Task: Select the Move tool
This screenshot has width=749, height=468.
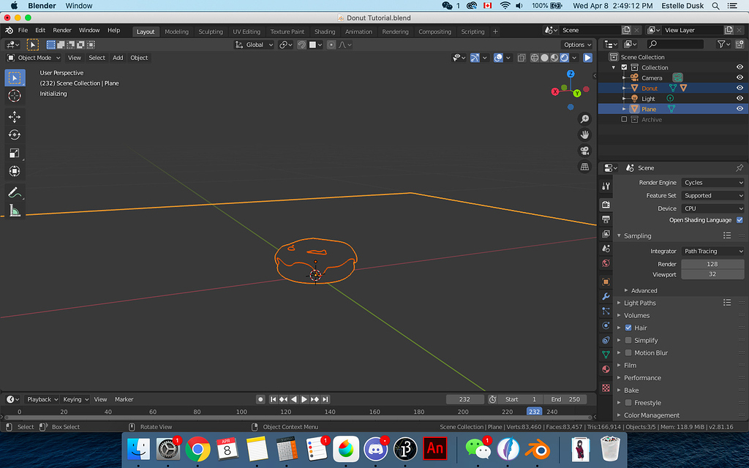Action: point(15,117)
